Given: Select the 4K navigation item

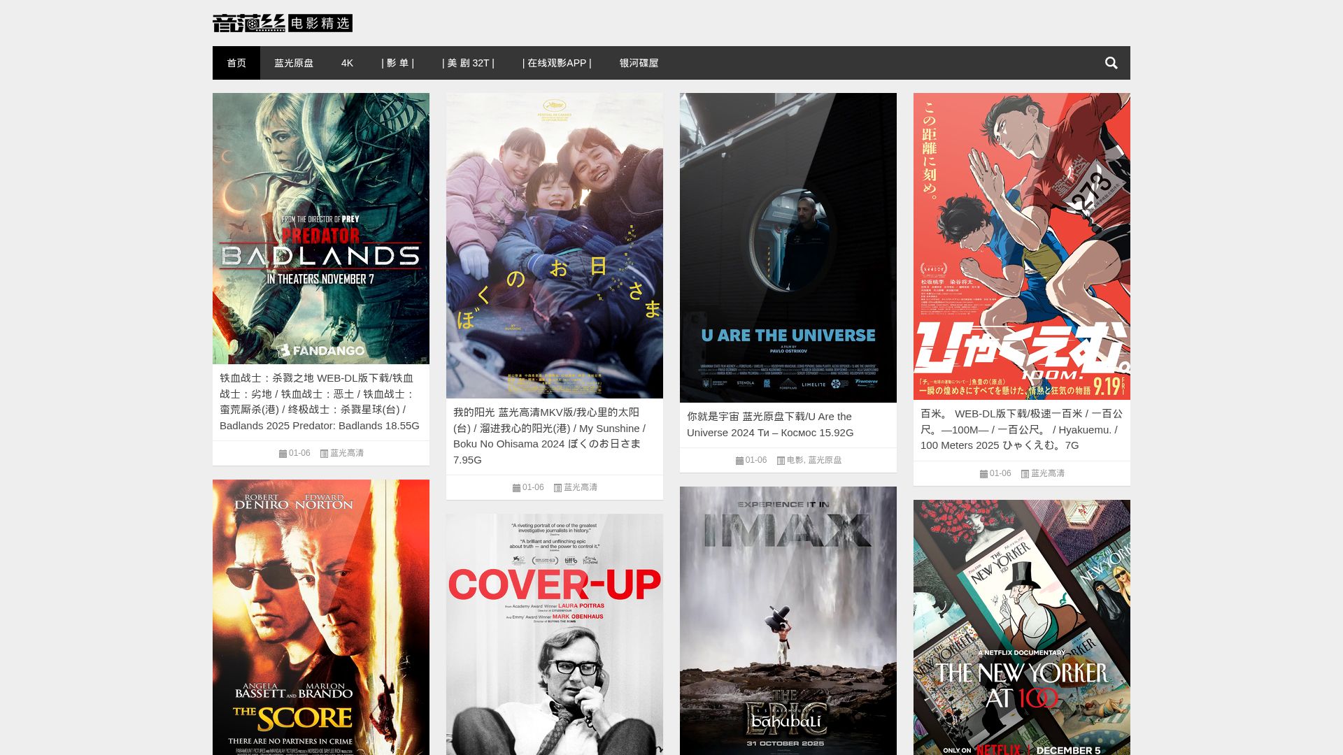Looking at the screenshot, I should (x=347, y=63).
